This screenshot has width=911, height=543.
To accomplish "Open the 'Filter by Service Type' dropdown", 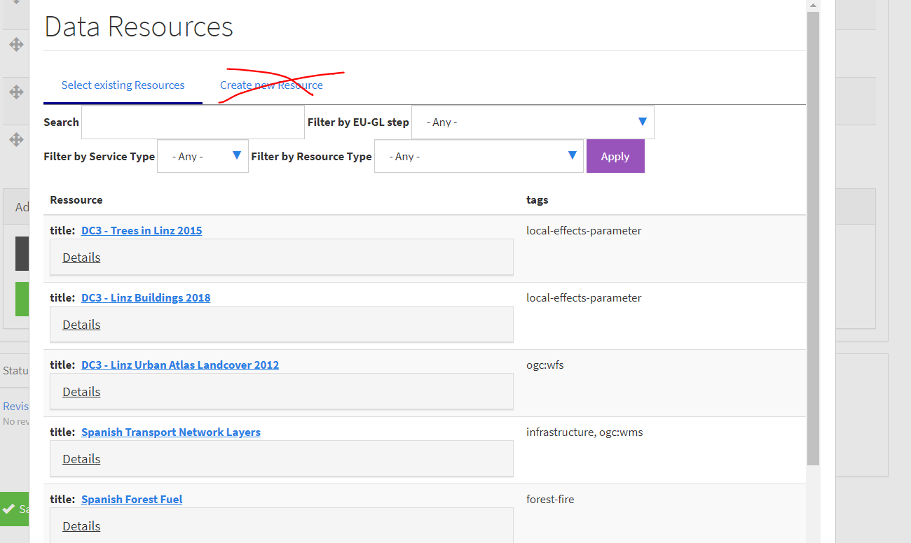I will [203, 155].
